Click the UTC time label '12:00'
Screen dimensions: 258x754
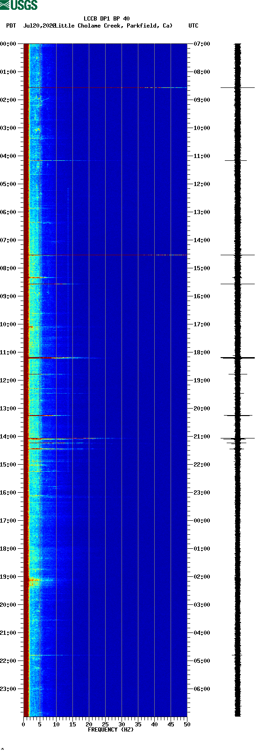(202, 184)
